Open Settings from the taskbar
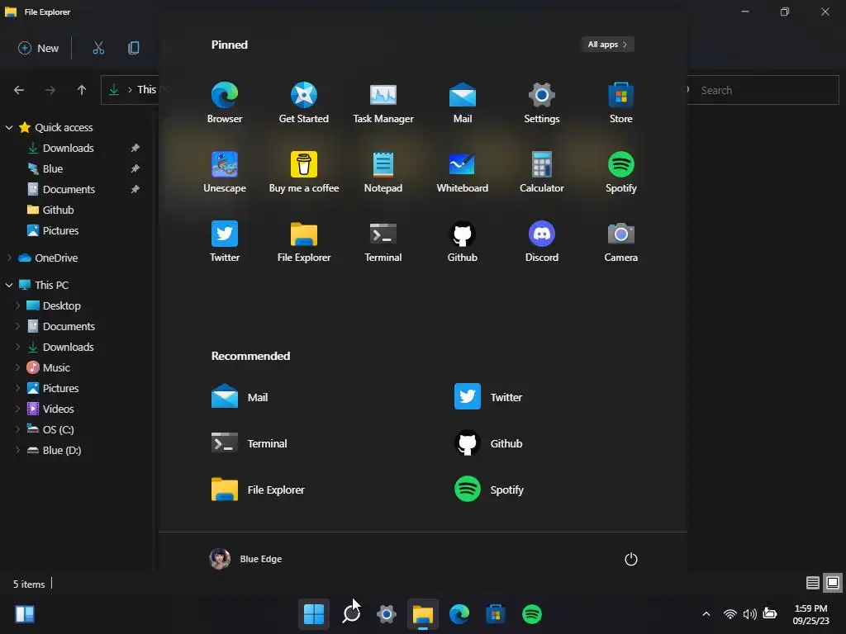The height and width of the screenshot is (634, 846). click(387, 613)
